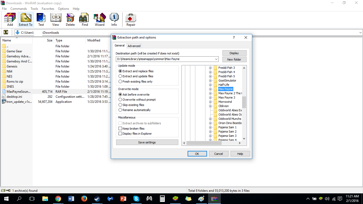Click the Help button in dialog
This screenshot has width=363, height=204.
pos(240,154)
